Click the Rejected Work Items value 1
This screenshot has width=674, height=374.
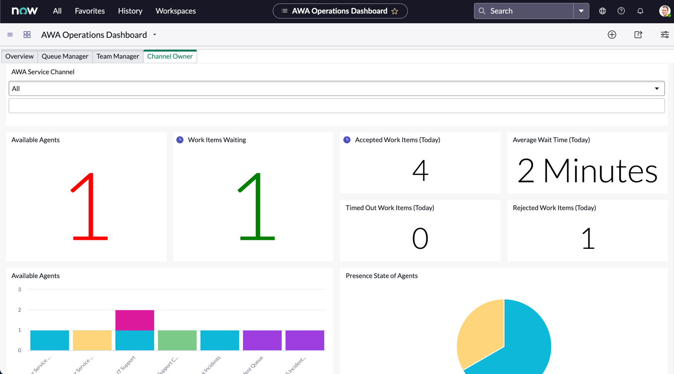coord(588,238)
